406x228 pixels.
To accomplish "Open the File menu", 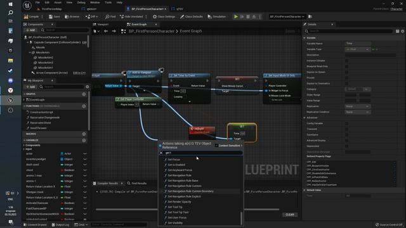I will (37, 3).
